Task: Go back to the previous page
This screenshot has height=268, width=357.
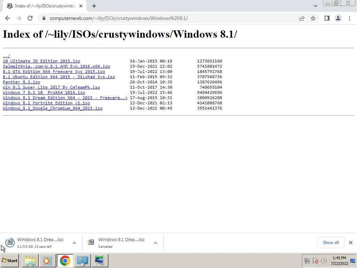Action: (8, 18)
